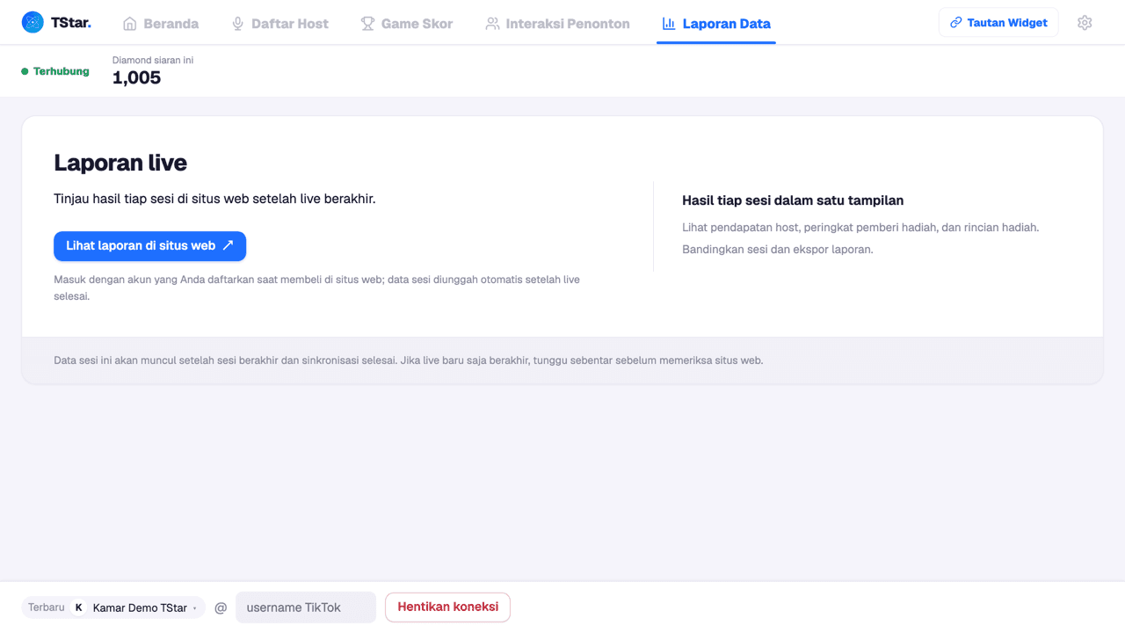Select the Laporan Data tab

[x=716, y=24]
